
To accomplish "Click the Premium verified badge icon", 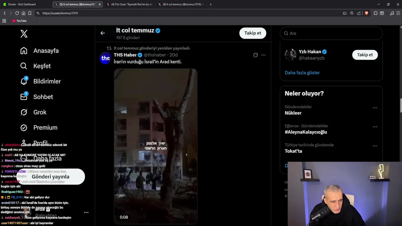I will click(24, 127).
